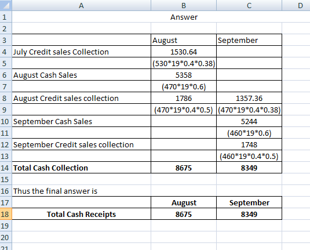The width and height of the screenshot is (310, 250).
Task: Click the formula text (460*19*0.4*0.5)
Action: 249,156
